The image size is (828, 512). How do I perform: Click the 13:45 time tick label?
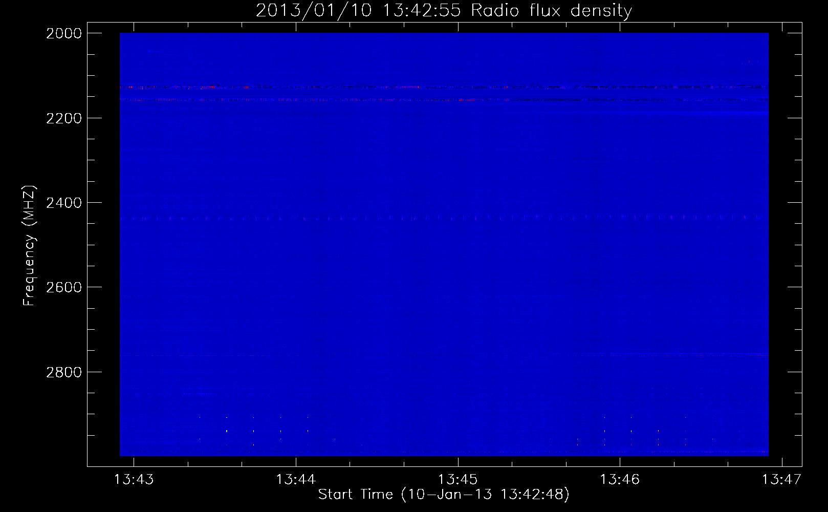pyautogui.click(x=458, y=479)
